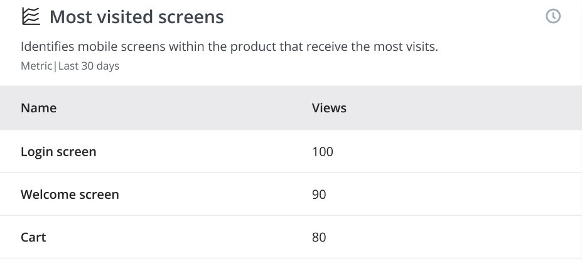This screenshot has height=261, width=582.
Task: Click the Metric type label
Action: pos(36,66)
